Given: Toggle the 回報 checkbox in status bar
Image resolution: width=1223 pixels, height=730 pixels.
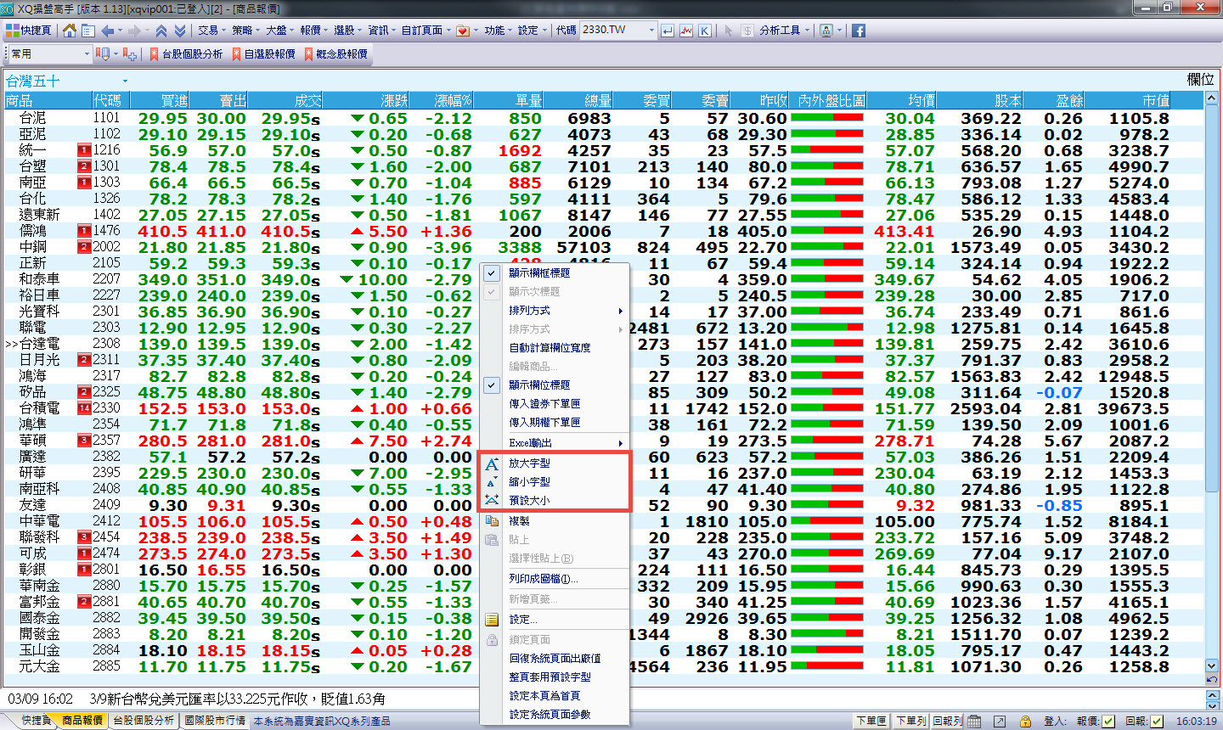Looking at the screenshot, I should 1157,721.
